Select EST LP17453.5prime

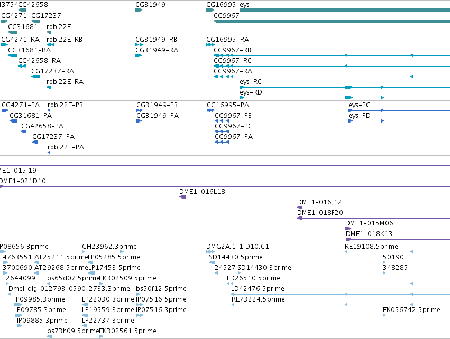click(x=115, y=268)
